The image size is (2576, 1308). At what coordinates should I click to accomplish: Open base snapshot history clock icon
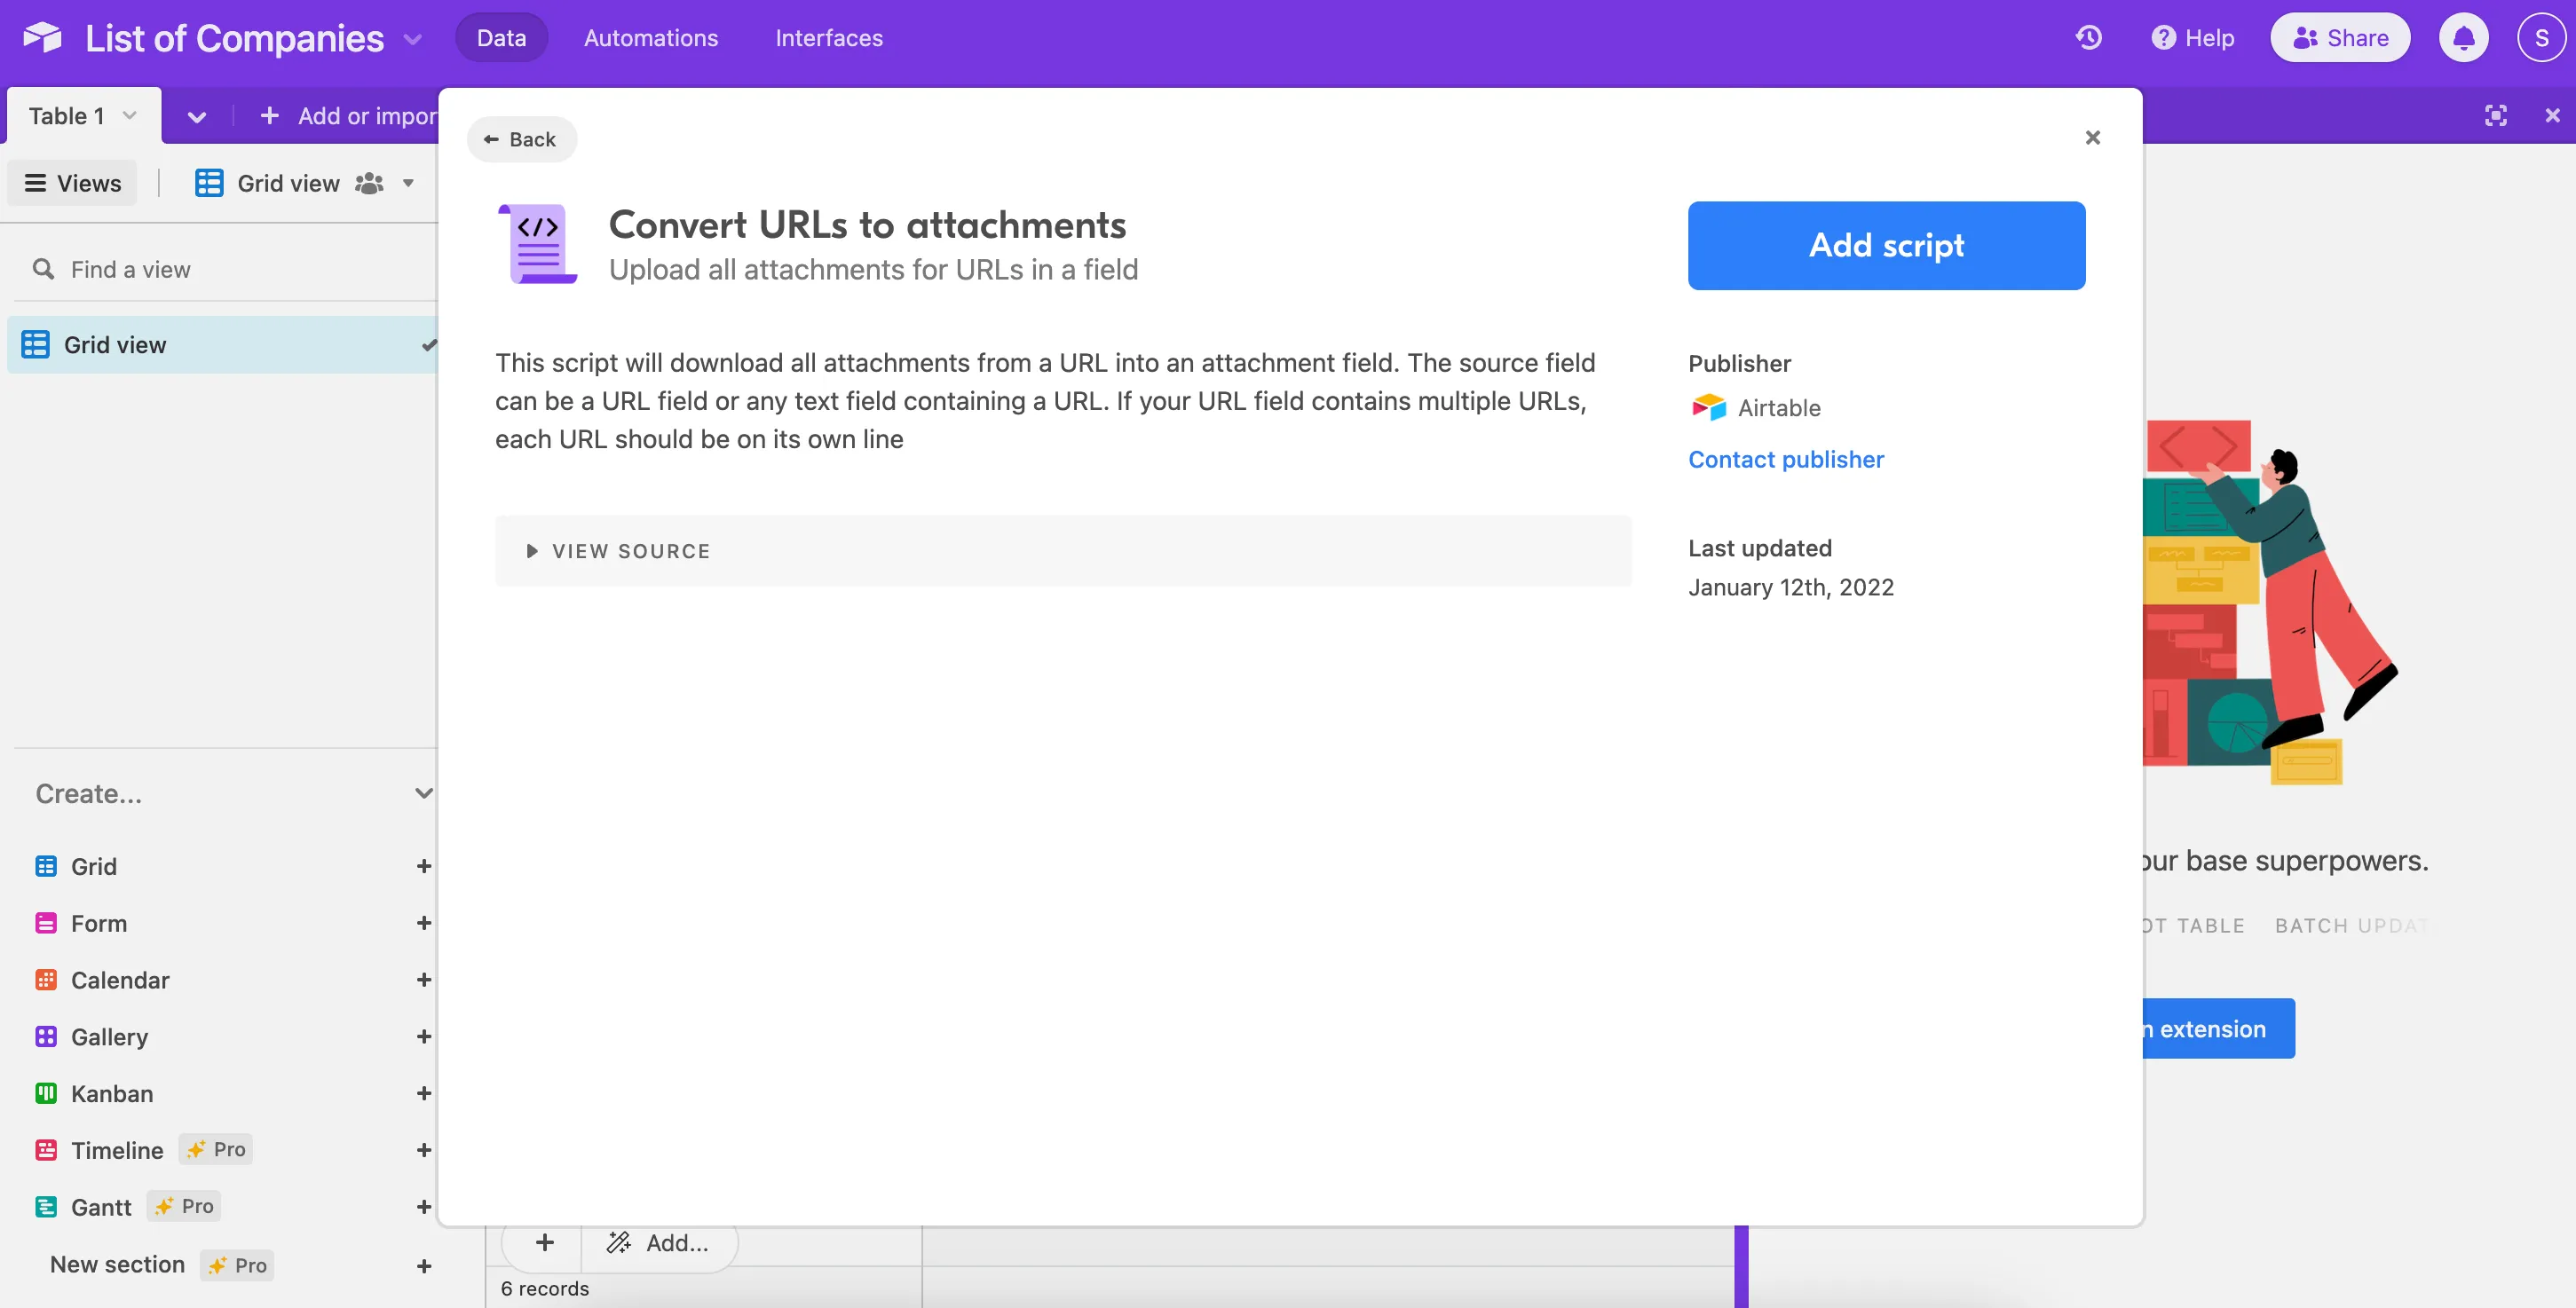click(2090, 37)
